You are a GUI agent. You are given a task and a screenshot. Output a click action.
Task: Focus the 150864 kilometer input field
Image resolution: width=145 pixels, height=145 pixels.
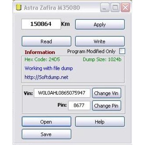point(41,24)
